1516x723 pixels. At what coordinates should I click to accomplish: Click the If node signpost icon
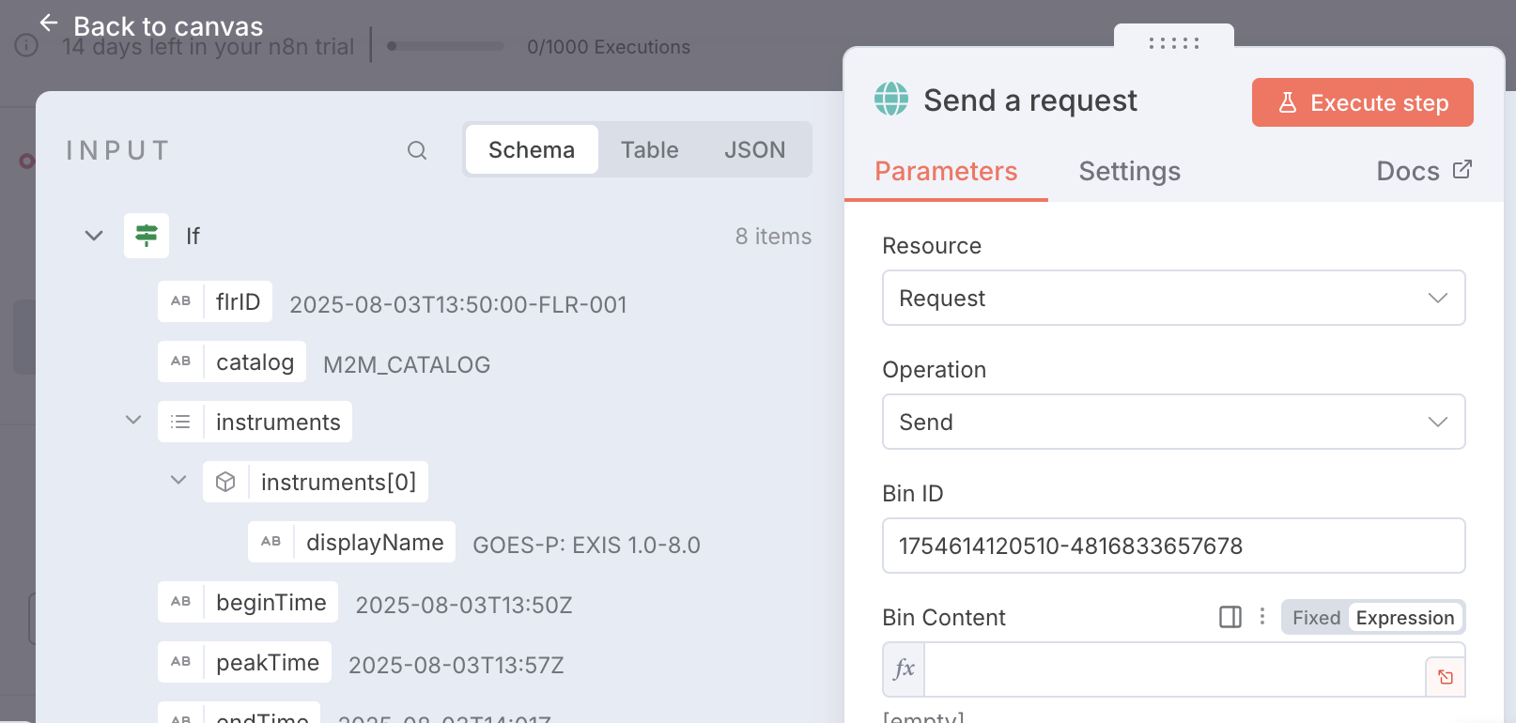point(147,236)
